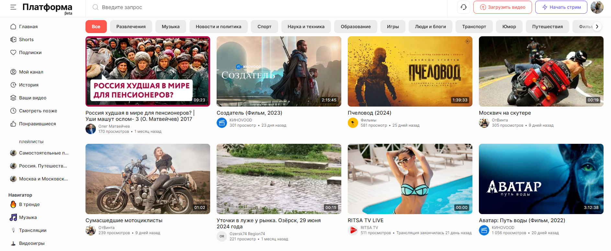Open КИНОVOOD avatar under Аватар

[x=484, y=230]
